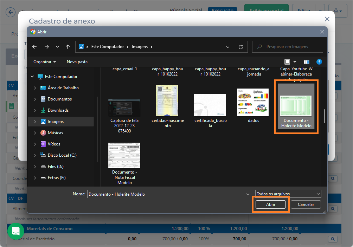Collapse the Este Computador tree node
This screenshot has width=353, height=247.
coord(32,77)
